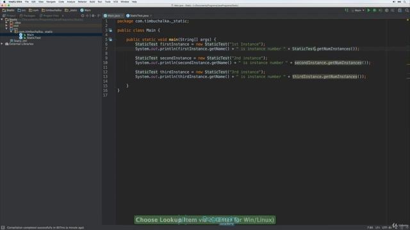Select Static.iml file in project tree
Viewport: 410px width, 230px height.
[19, 41]
